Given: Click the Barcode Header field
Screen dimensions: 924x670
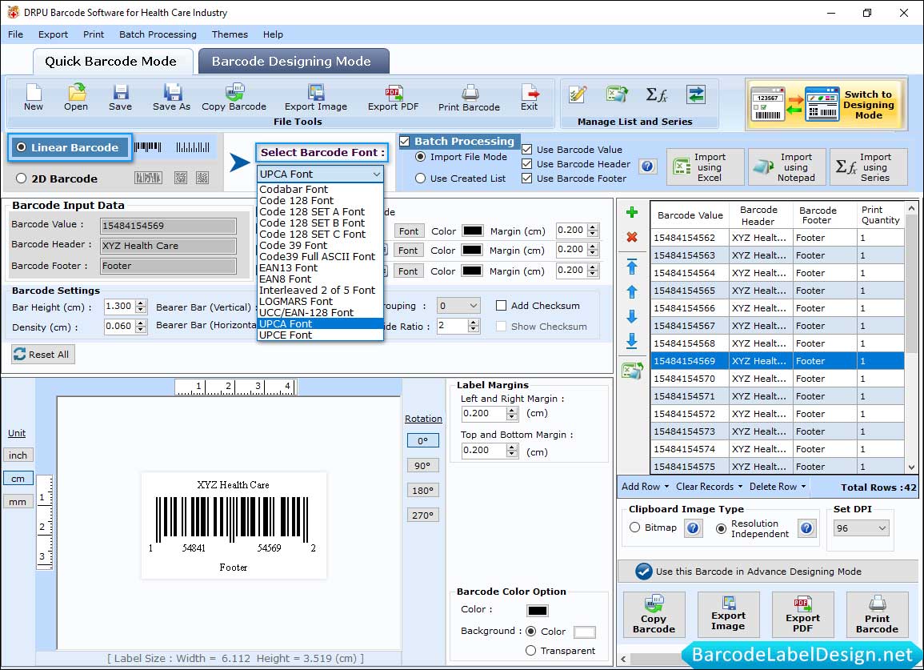Looking at the screenshot, I should 169,246.
